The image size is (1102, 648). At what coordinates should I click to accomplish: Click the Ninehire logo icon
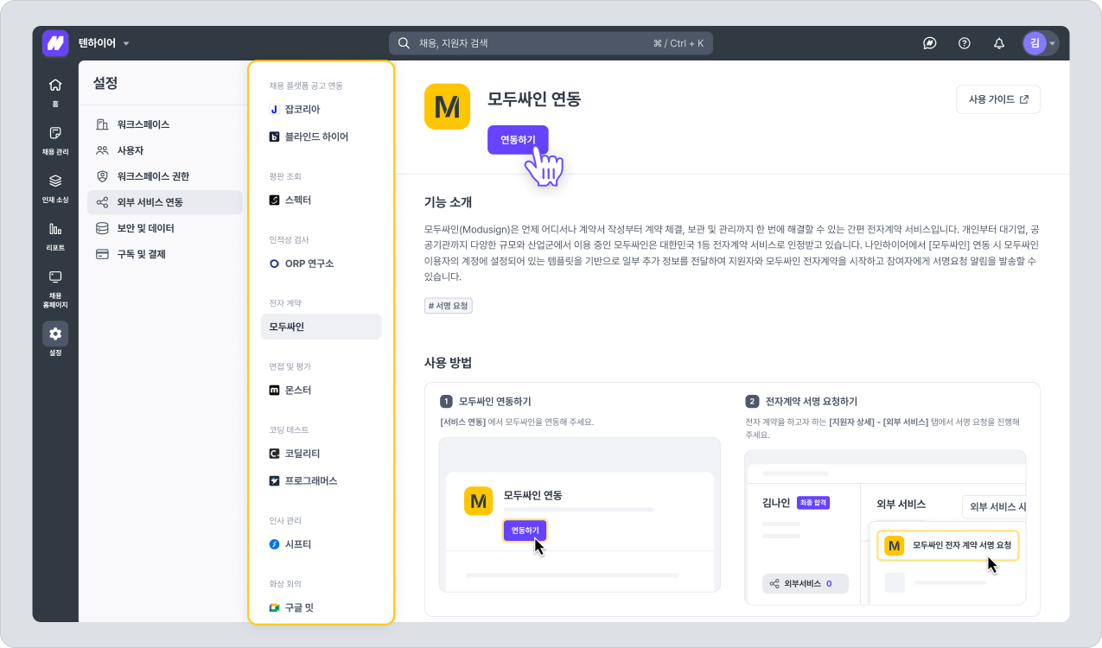55,43
